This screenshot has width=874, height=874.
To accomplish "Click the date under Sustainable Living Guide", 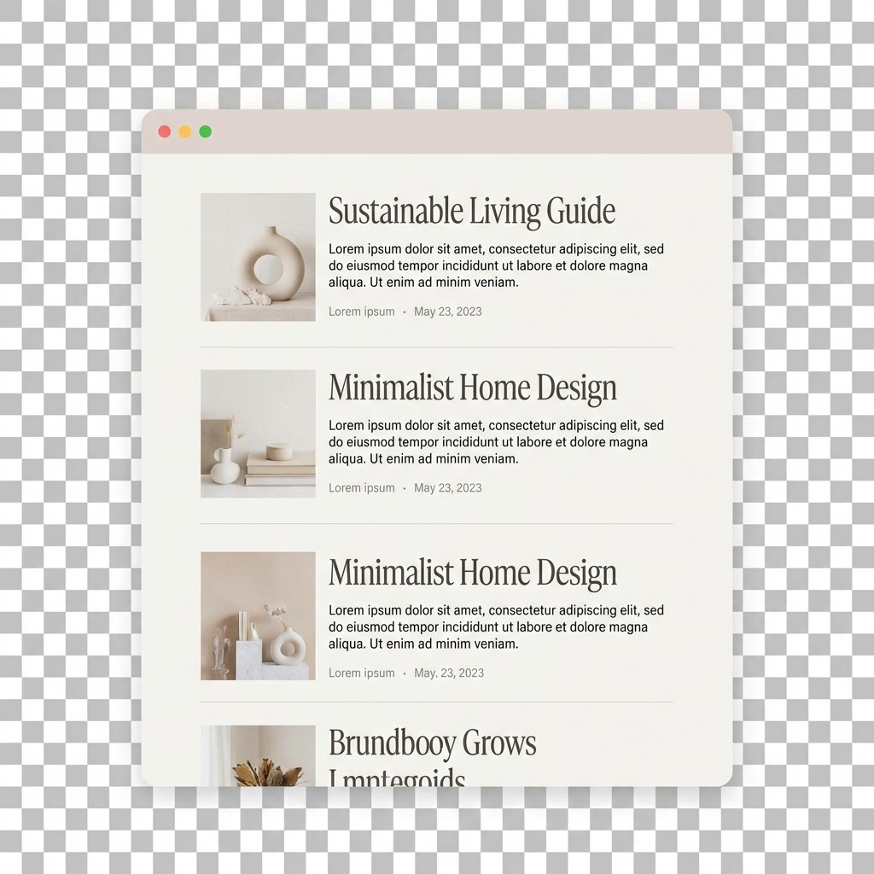I will (447, 312).
